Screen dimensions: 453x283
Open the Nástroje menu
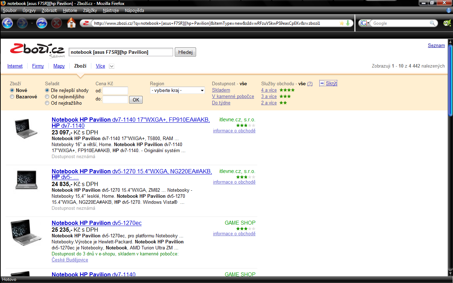111,11
